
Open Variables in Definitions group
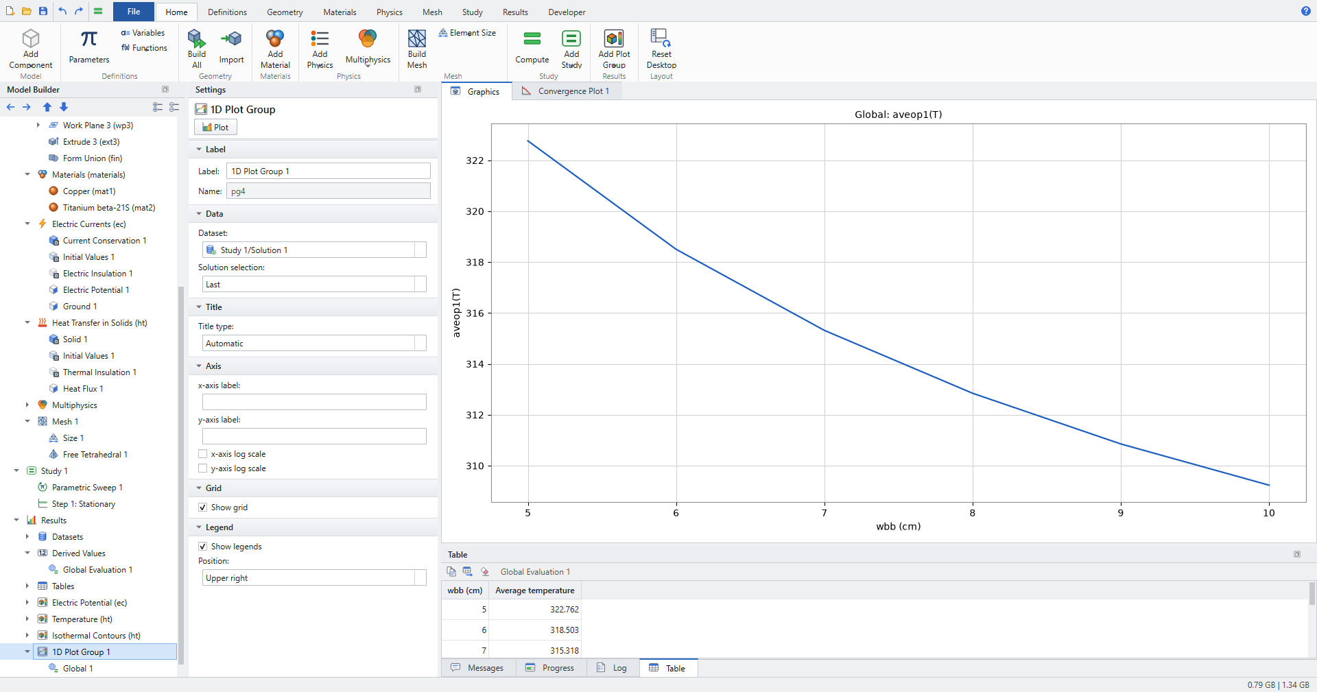[x=143, y=33]
